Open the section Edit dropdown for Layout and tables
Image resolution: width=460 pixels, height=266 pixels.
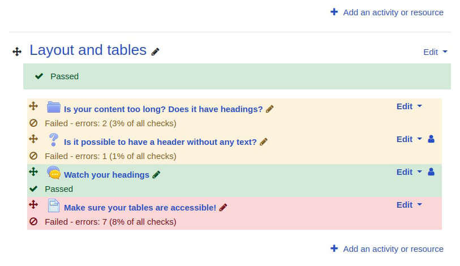pyautogui.click(x=435, y=52)
